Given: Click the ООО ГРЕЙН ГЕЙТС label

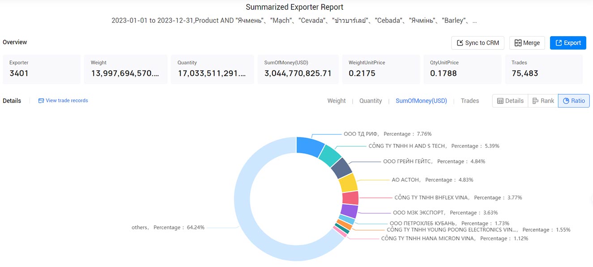Looking at the screenshot, I should (x=434, y=162).
